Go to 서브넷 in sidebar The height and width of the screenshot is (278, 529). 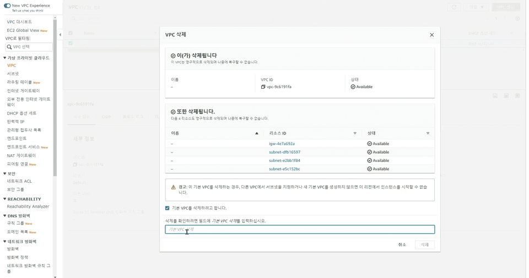point(13,73)
